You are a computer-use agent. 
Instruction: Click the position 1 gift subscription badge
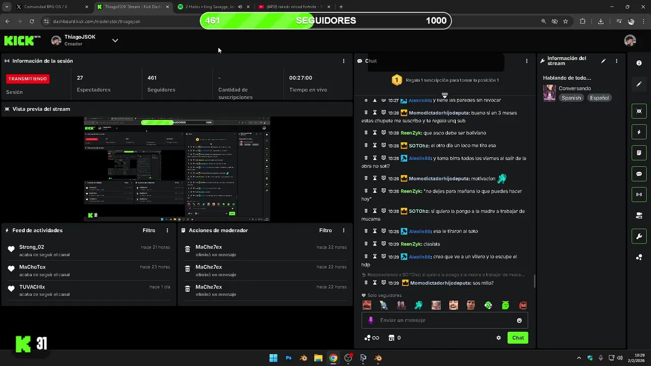point(397,80)
